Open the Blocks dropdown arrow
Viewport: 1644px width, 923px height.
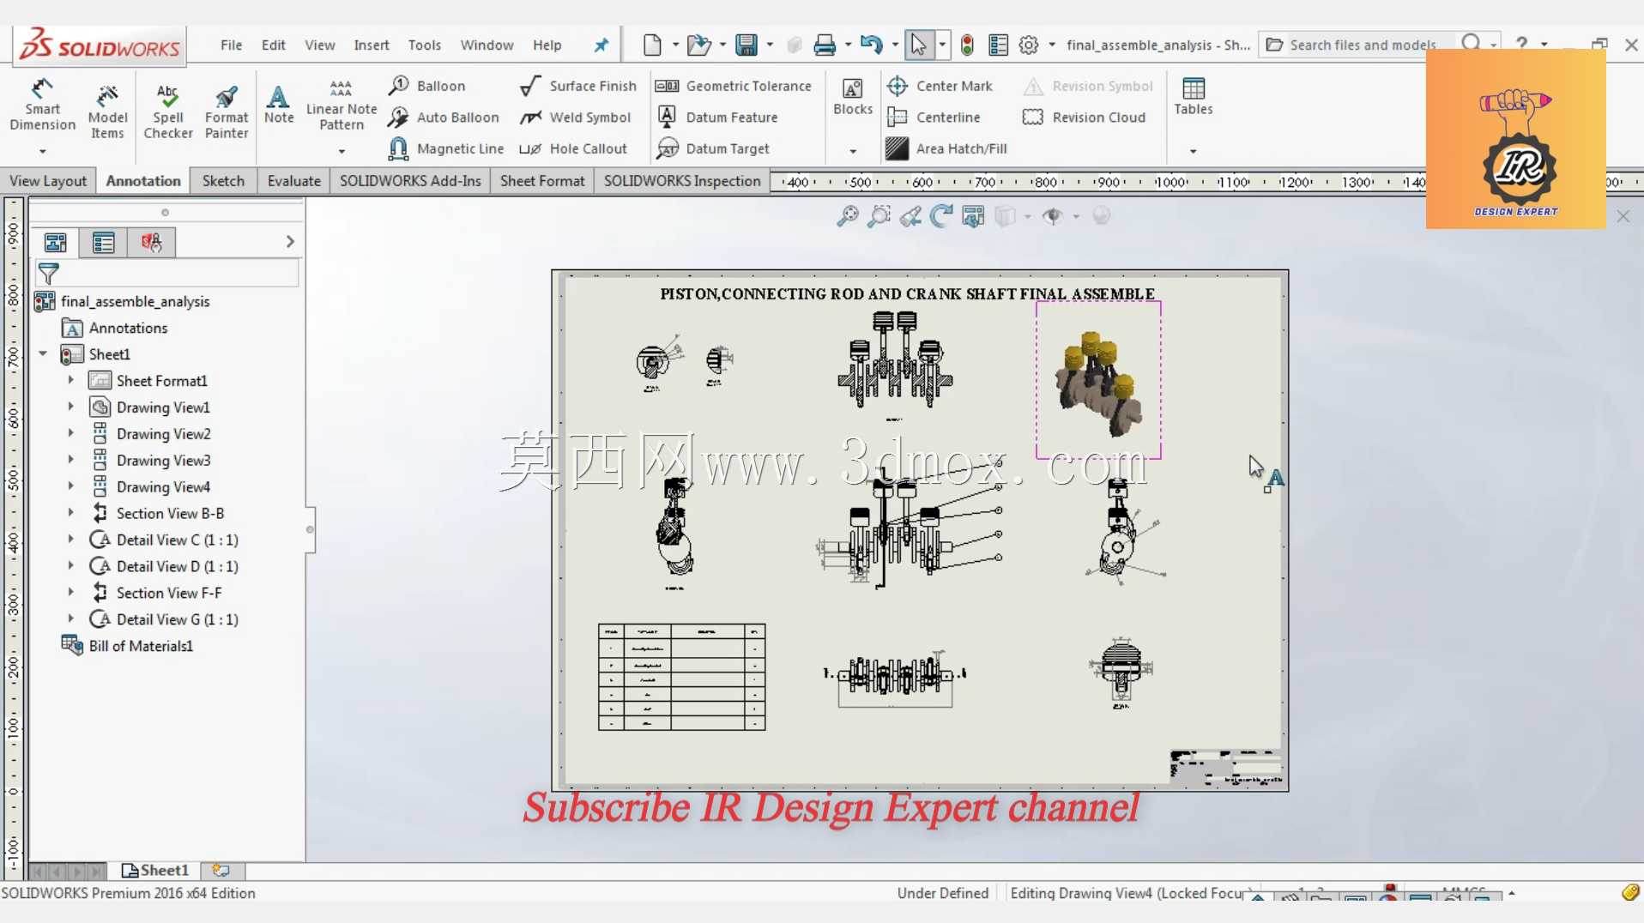[x=852, y=152]
